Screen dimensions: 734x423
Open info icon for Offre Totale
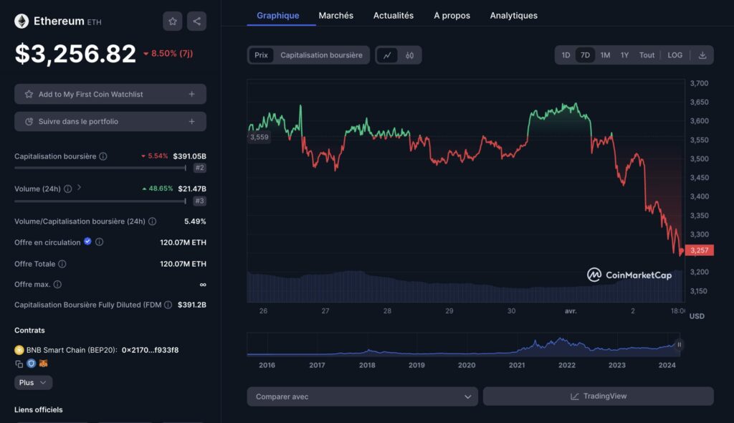[62, 264]
